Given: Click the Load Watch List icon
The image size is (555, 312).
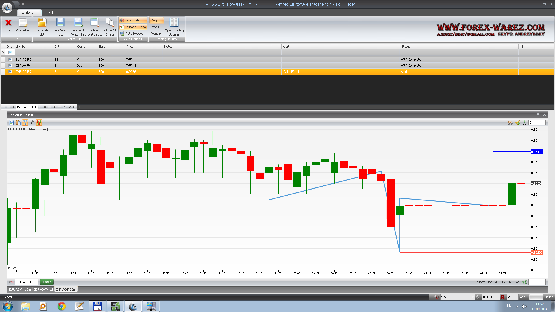Looking at the screenshot, I should coord(42,23).
